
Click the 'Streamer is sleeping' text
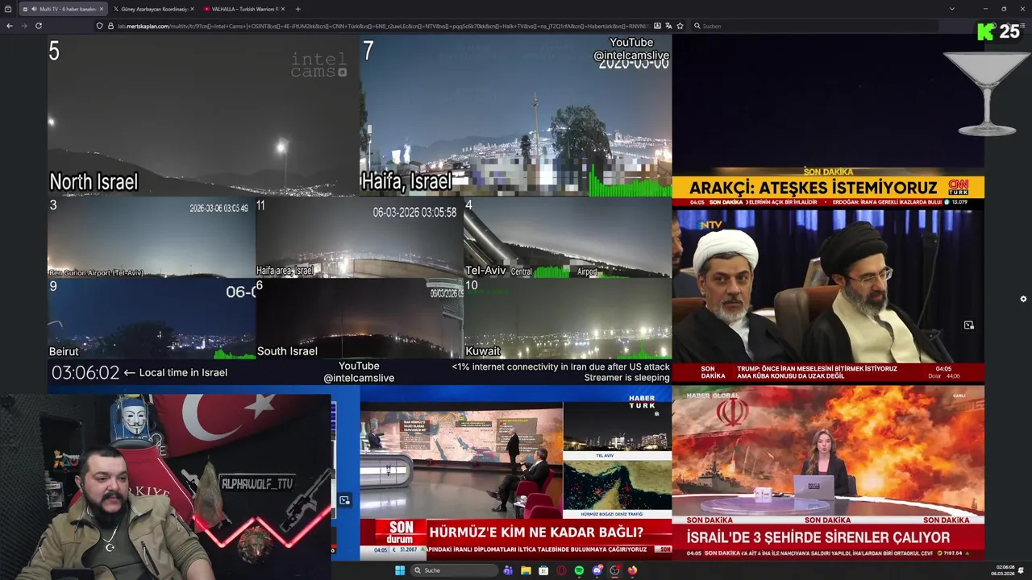(x=626, y=378)
